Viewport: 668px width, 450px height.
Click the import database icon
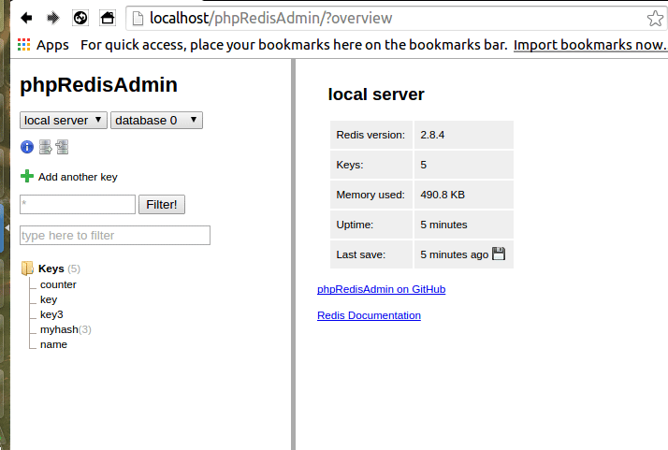click(62, 147)
